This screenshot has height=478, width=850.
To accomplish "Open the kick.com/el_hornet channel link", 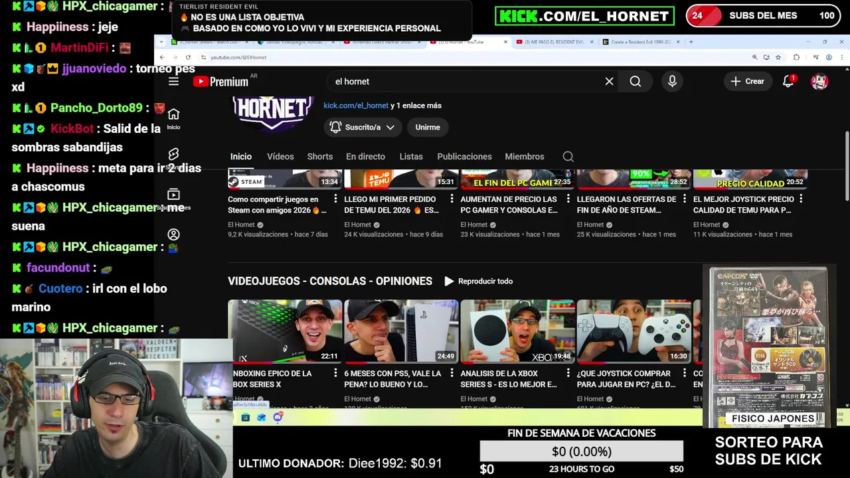I will pos(356,105).
